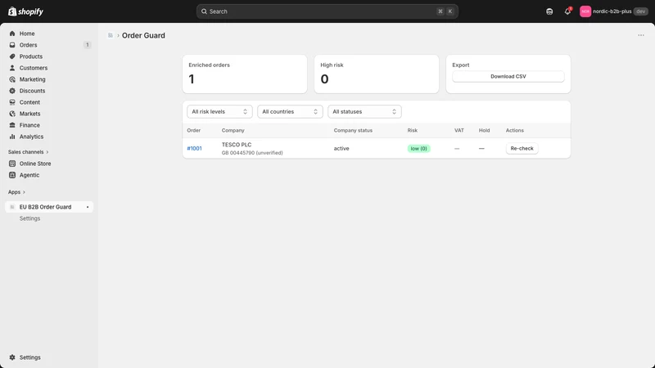
Task: Click the EU B2B Order Guard app icon
Action: (x=12, y=207)
